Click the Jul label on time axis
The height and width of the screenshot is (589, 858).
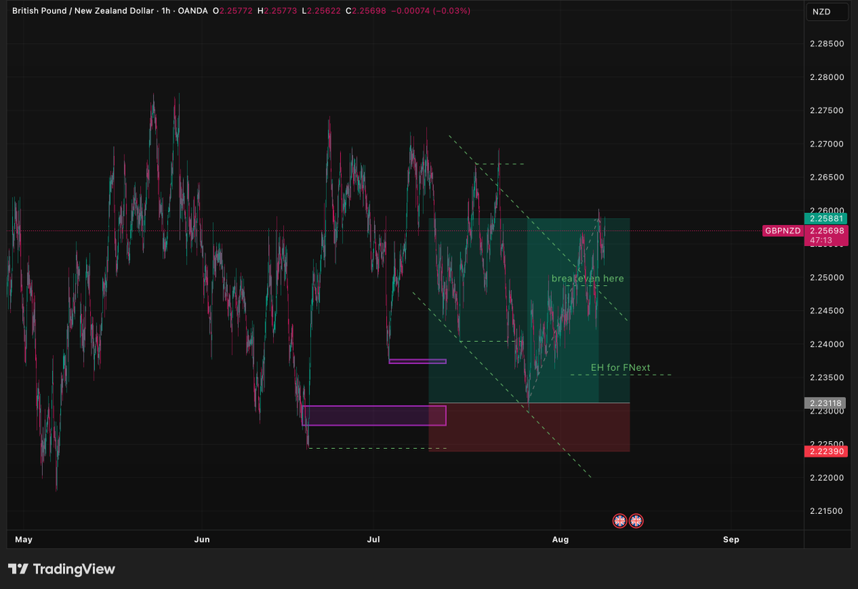coord(373,539)
